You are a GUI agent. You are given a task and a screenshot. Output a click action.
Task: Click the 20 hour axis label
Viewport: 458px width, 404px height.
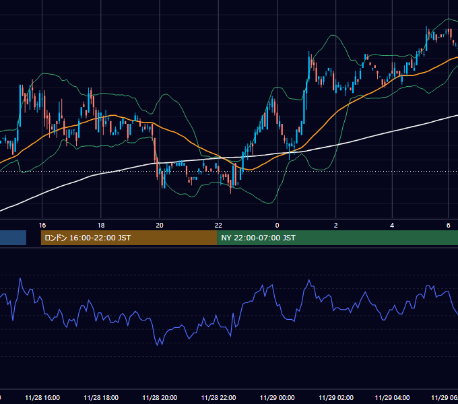click(160, 226)
